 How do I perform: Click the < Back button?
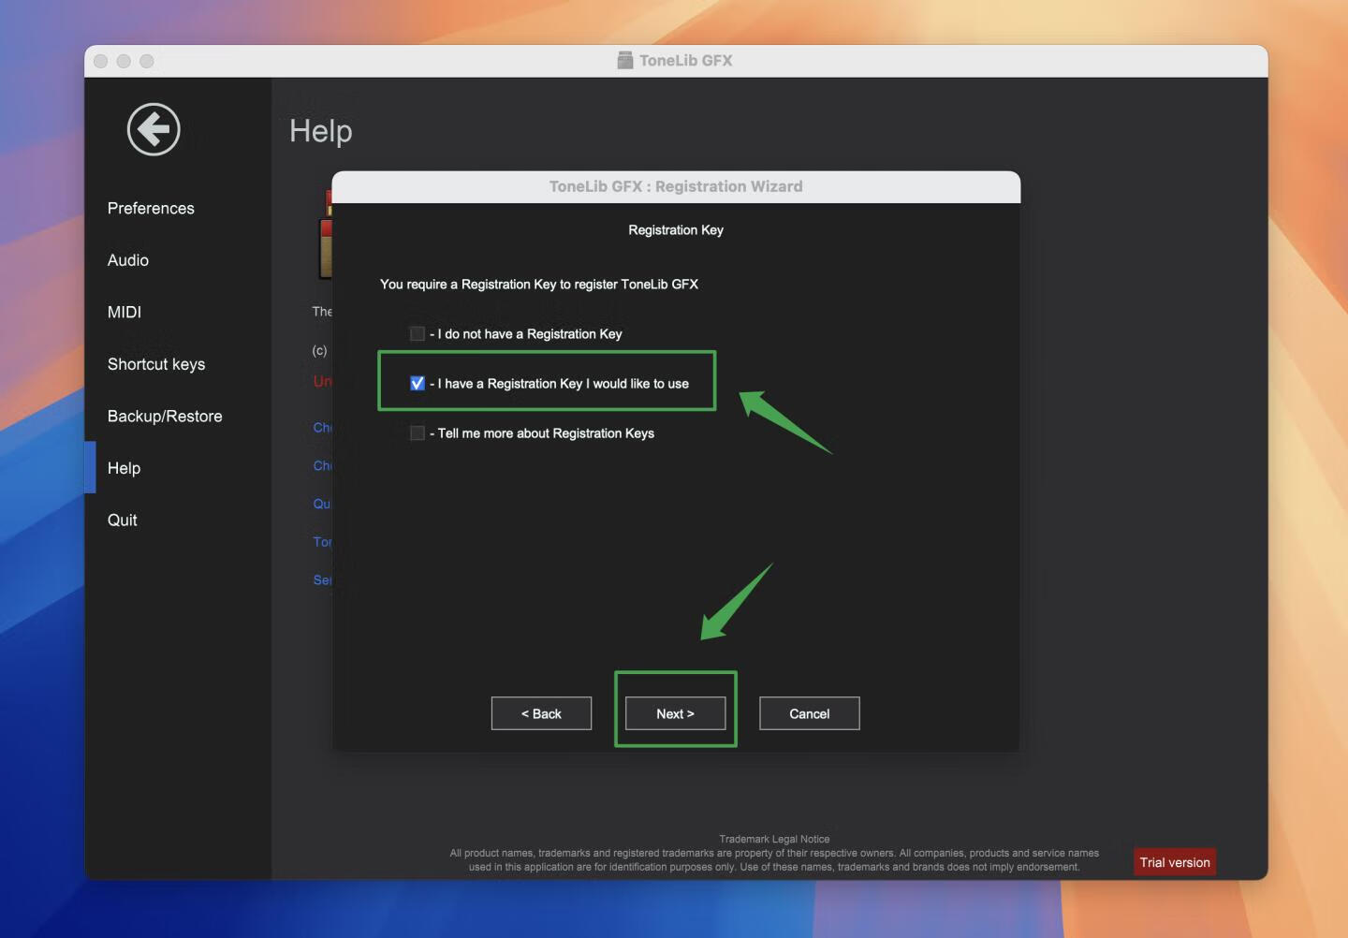pos(541,712)
